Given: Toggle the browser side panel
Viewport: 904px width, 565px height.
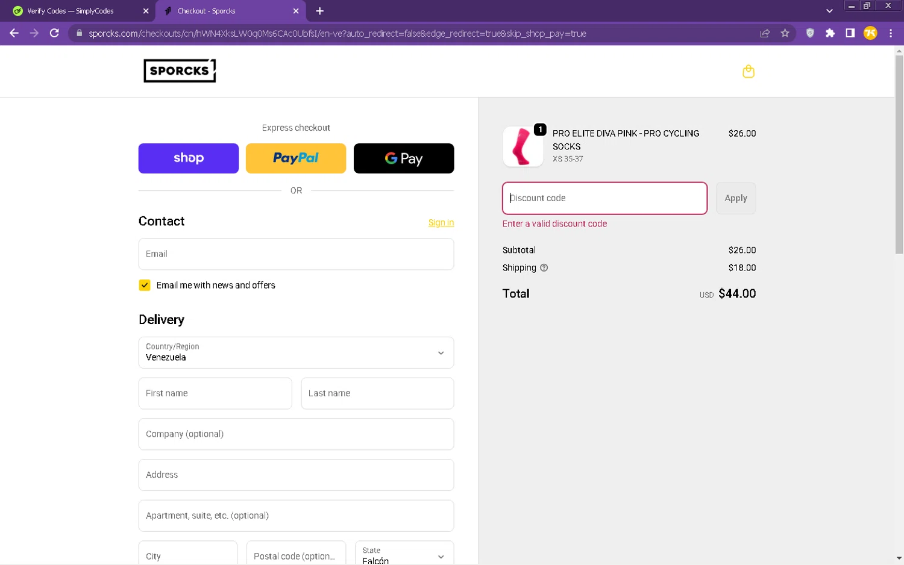Looking at the screenshot, I should pyautogui.click(x=850, y=33).
